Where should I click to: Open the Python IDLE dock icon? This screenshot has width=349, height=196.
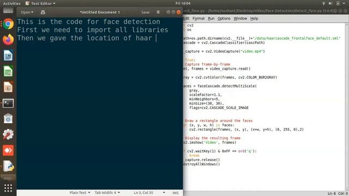point(8,166)
